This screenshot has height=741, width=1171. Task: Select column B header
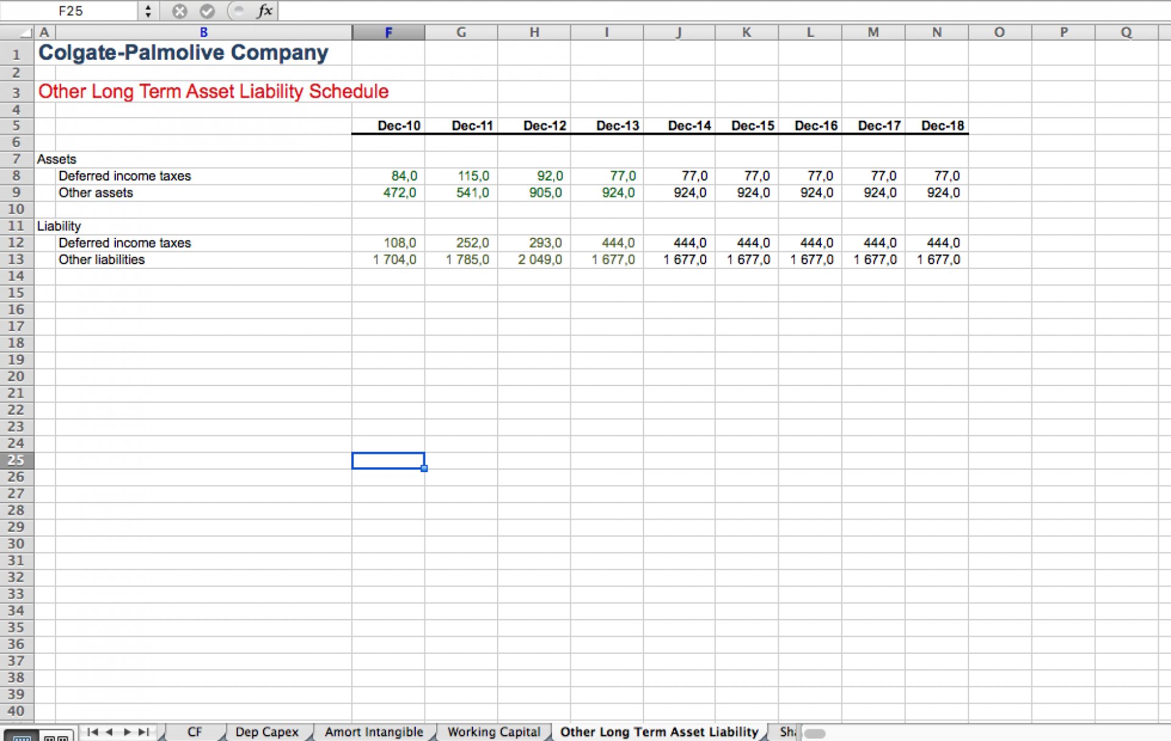pyautogui.click(x=204, y=32)
